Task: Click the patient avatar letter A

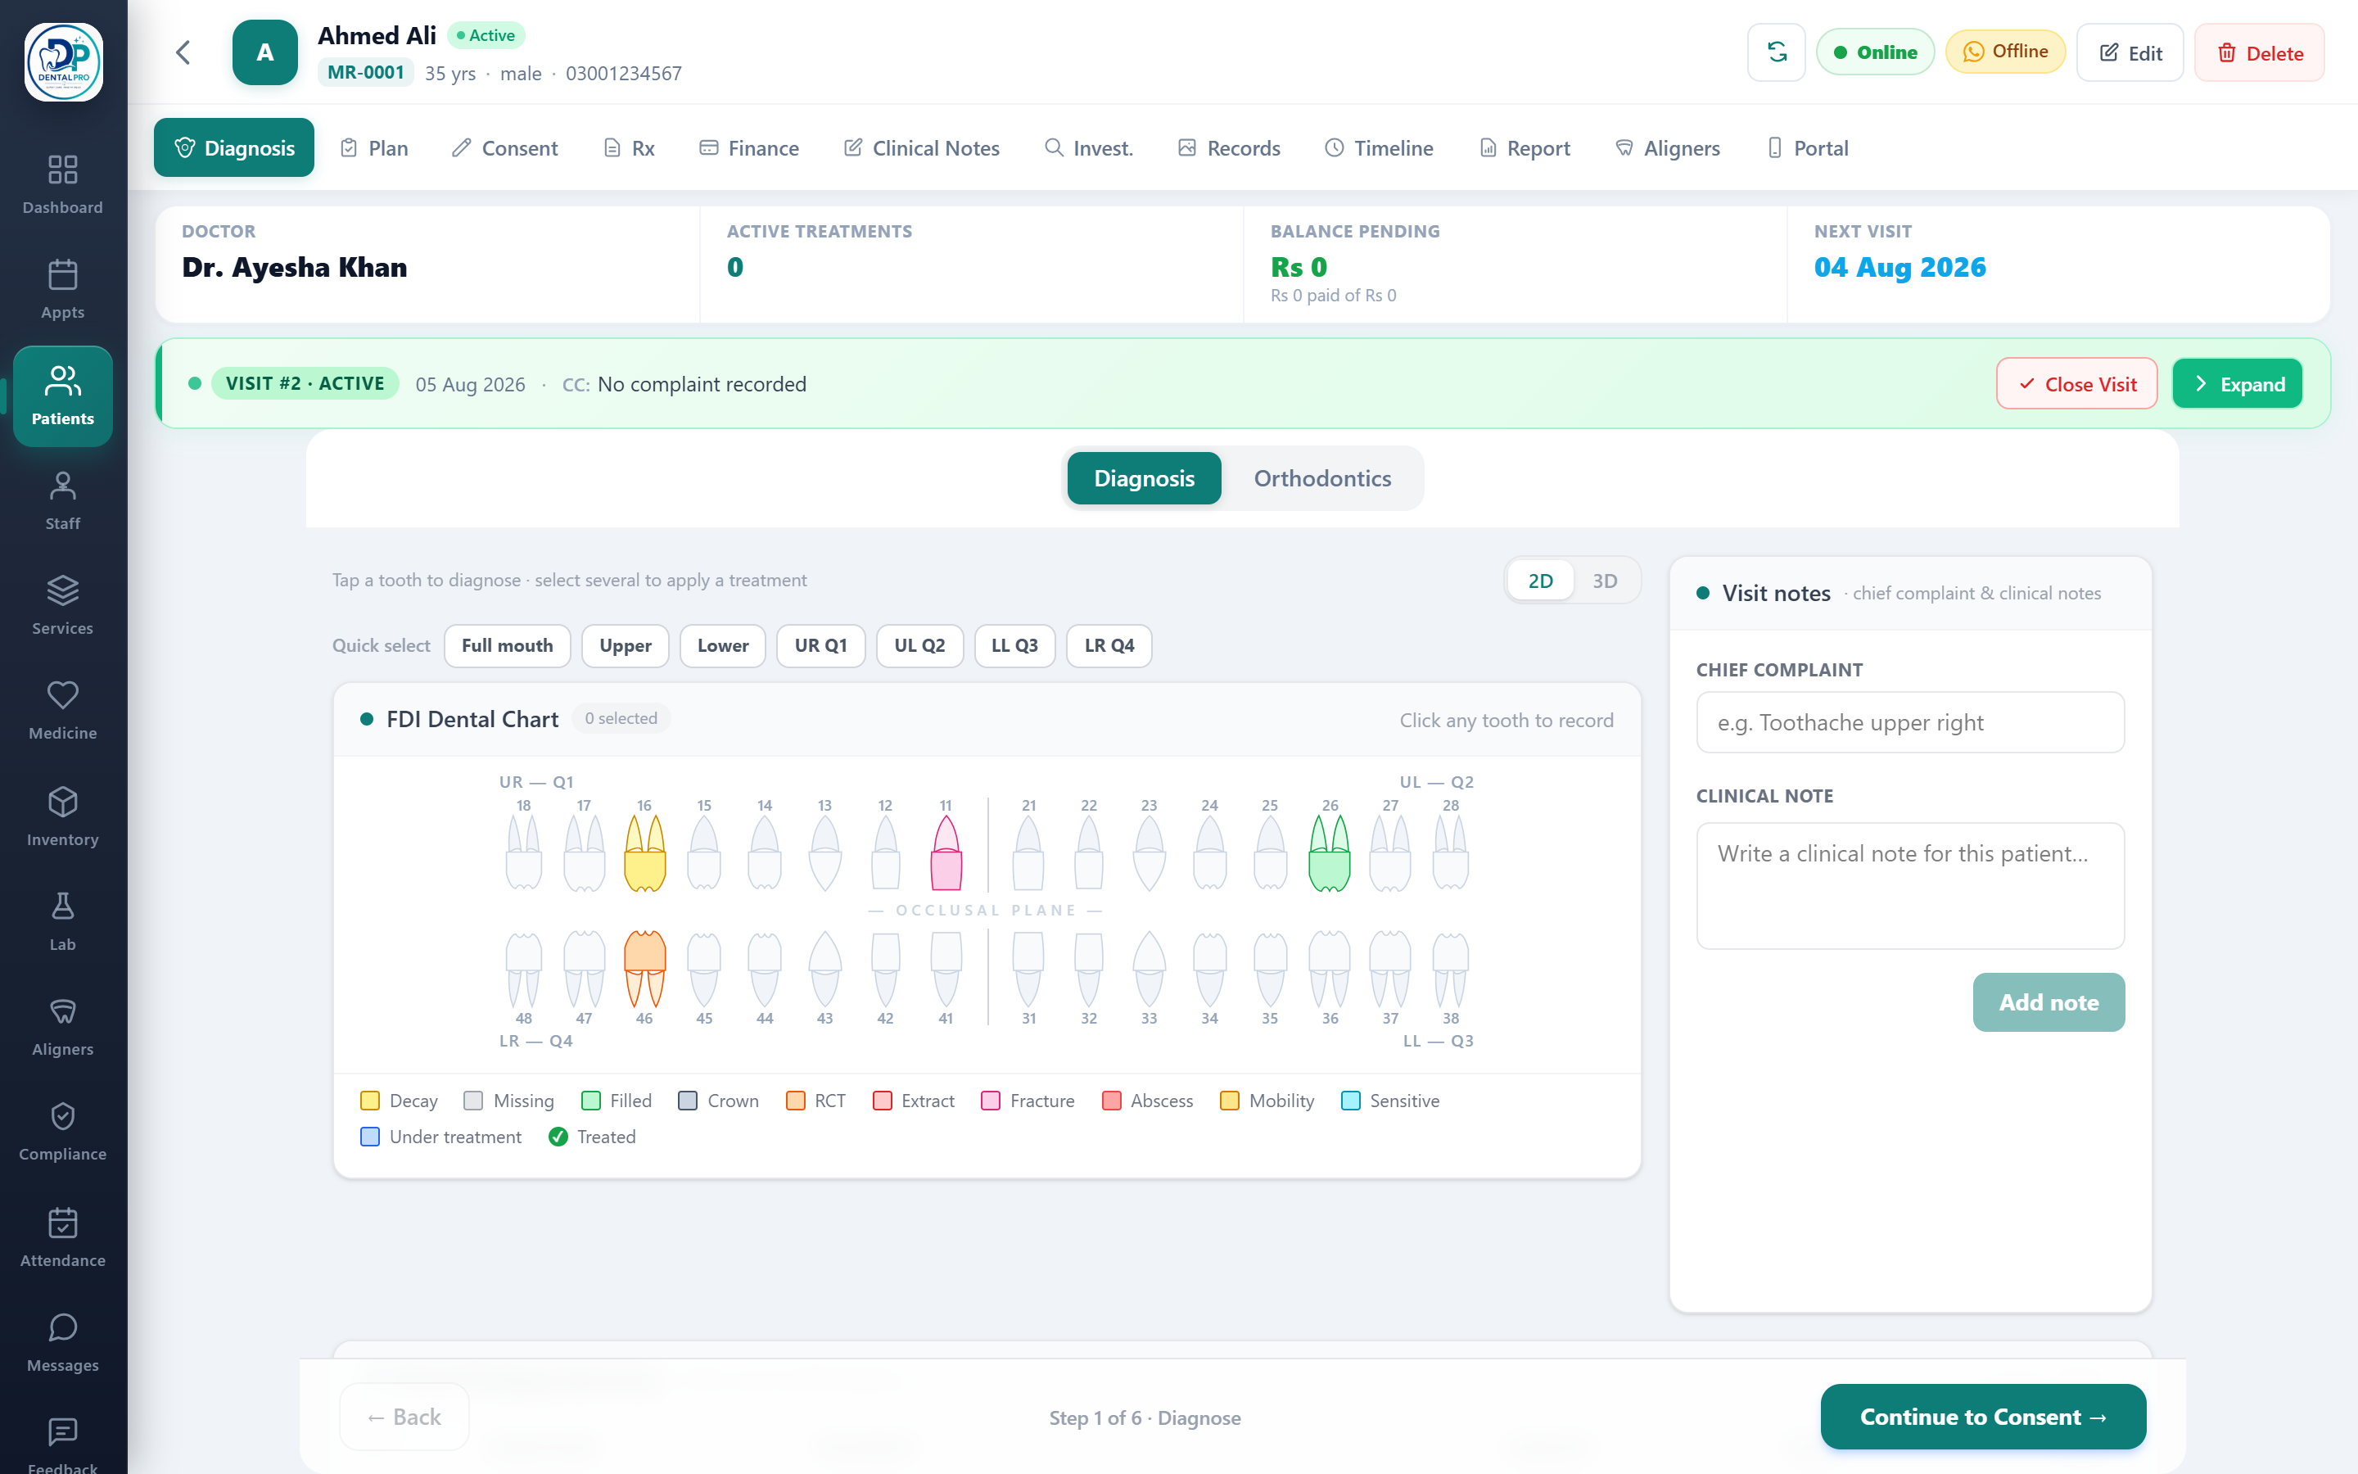Action: (264, 52)
